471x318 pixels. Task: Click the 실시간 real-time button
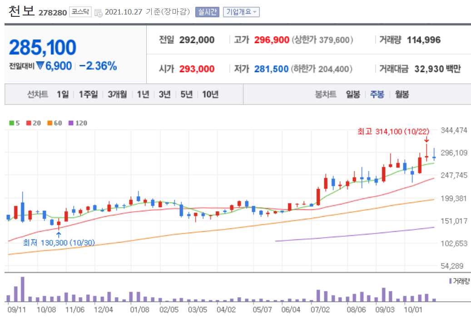point(208,12)
